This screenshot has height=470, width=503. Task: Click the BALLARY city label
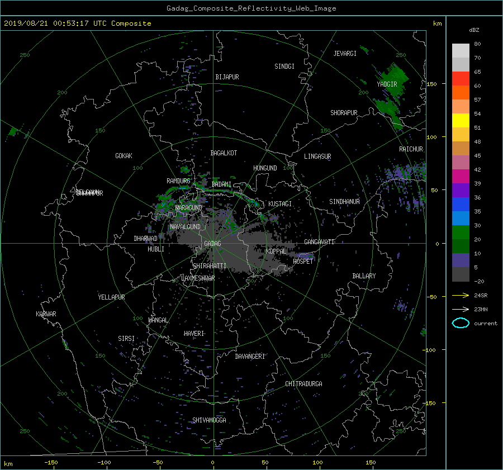pyautogui.click(x=364, y=276)
